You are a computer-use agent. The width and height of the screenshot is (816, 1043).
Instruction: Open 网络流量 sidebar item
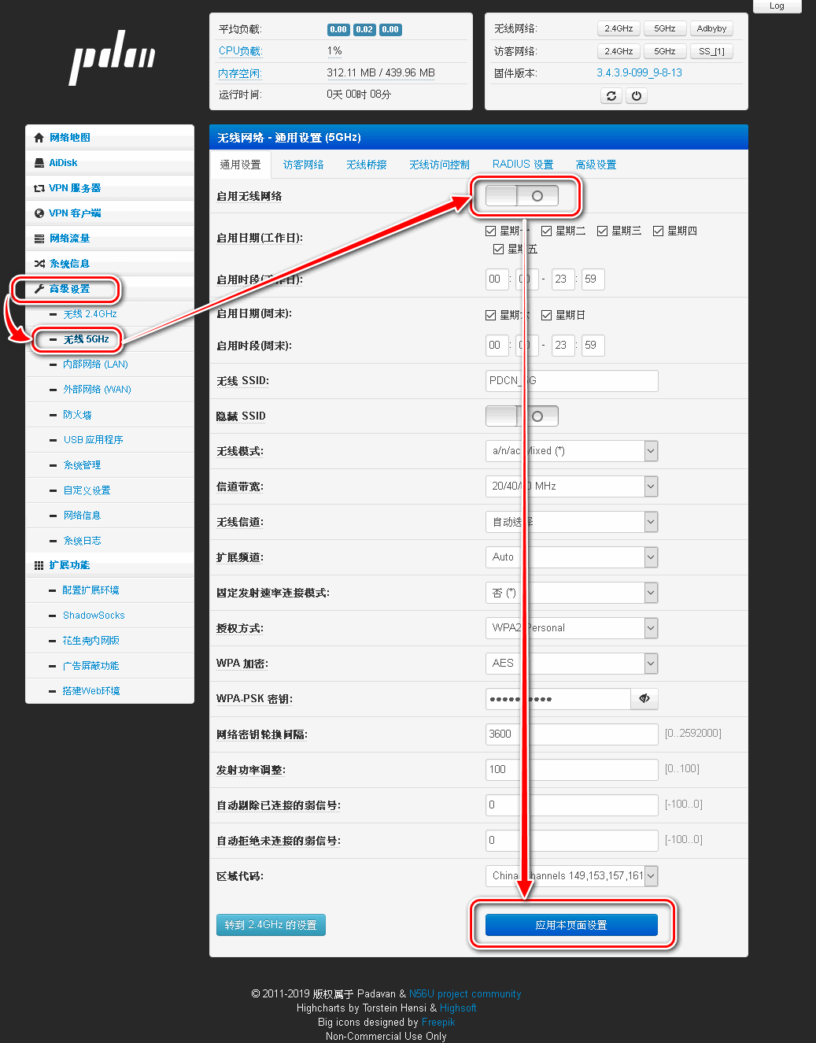point(109,238)
